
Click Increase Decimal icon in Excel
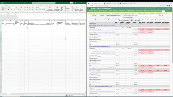[x=43, y=10]
